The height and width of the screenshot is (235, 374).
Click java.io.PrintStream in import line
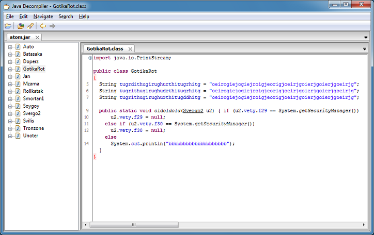[x=141, y=58]
